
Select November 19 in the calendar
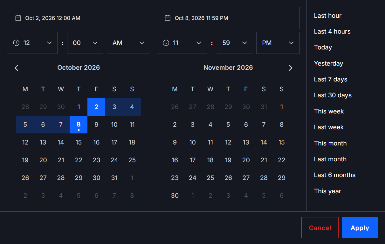[228, 160]
